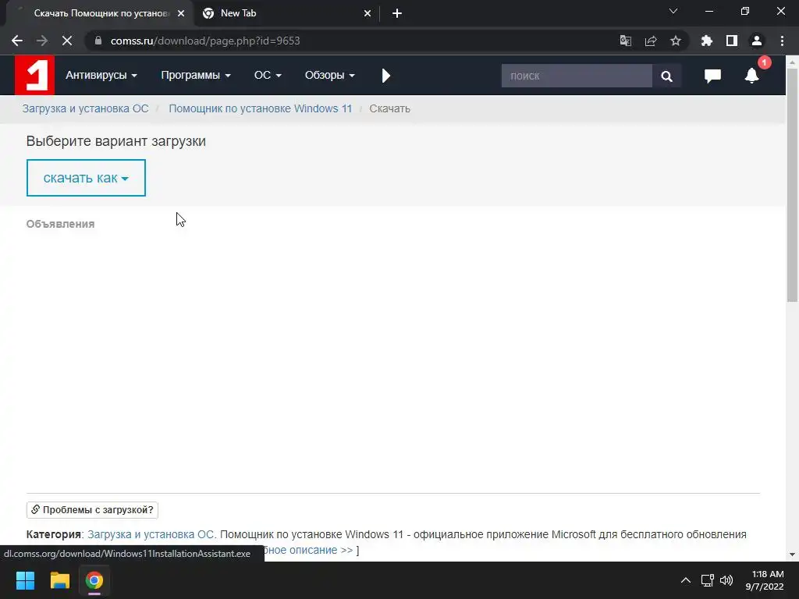Show hidden tray icons chevron

click(686, 580)
